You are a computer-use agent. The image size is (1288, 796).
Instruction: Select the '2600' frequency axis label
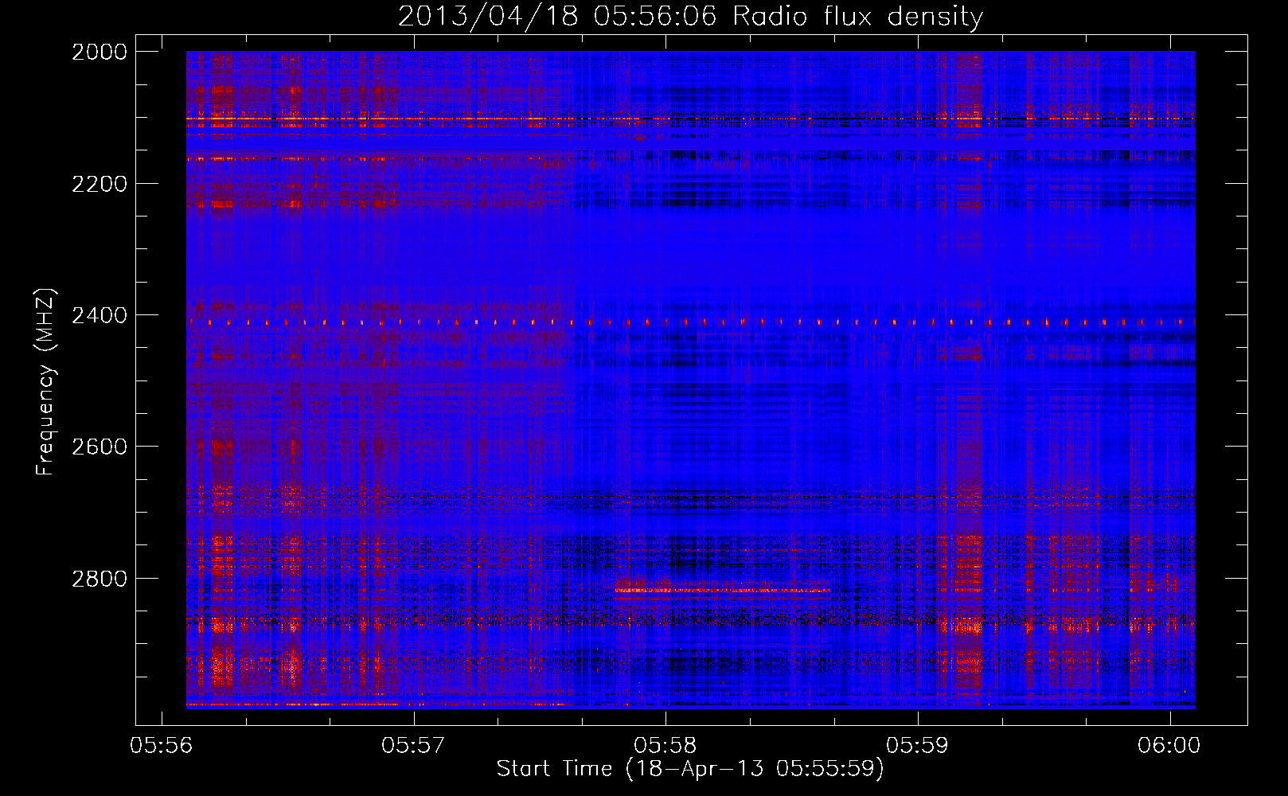click(x=100, y=447)
